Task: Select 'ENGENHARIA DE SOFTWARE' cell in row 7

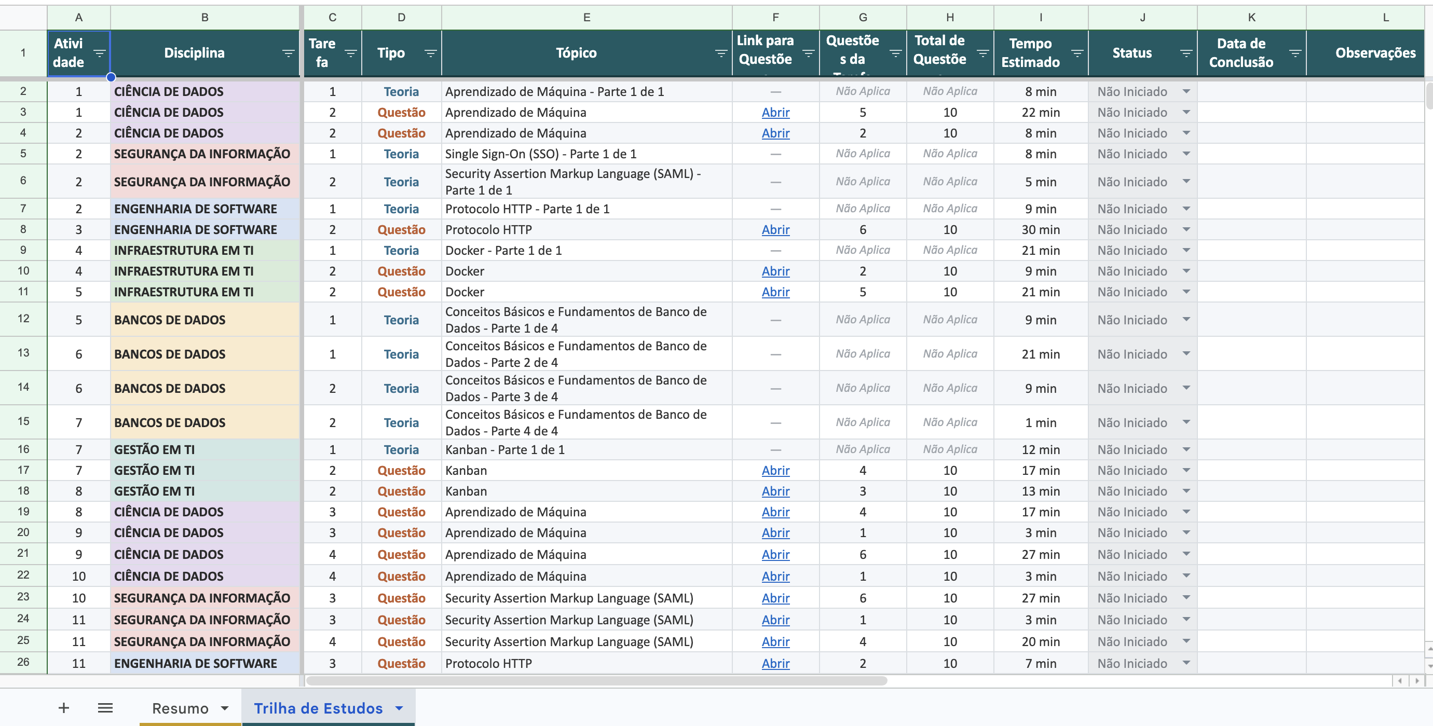Action: [x=204, y=209]
